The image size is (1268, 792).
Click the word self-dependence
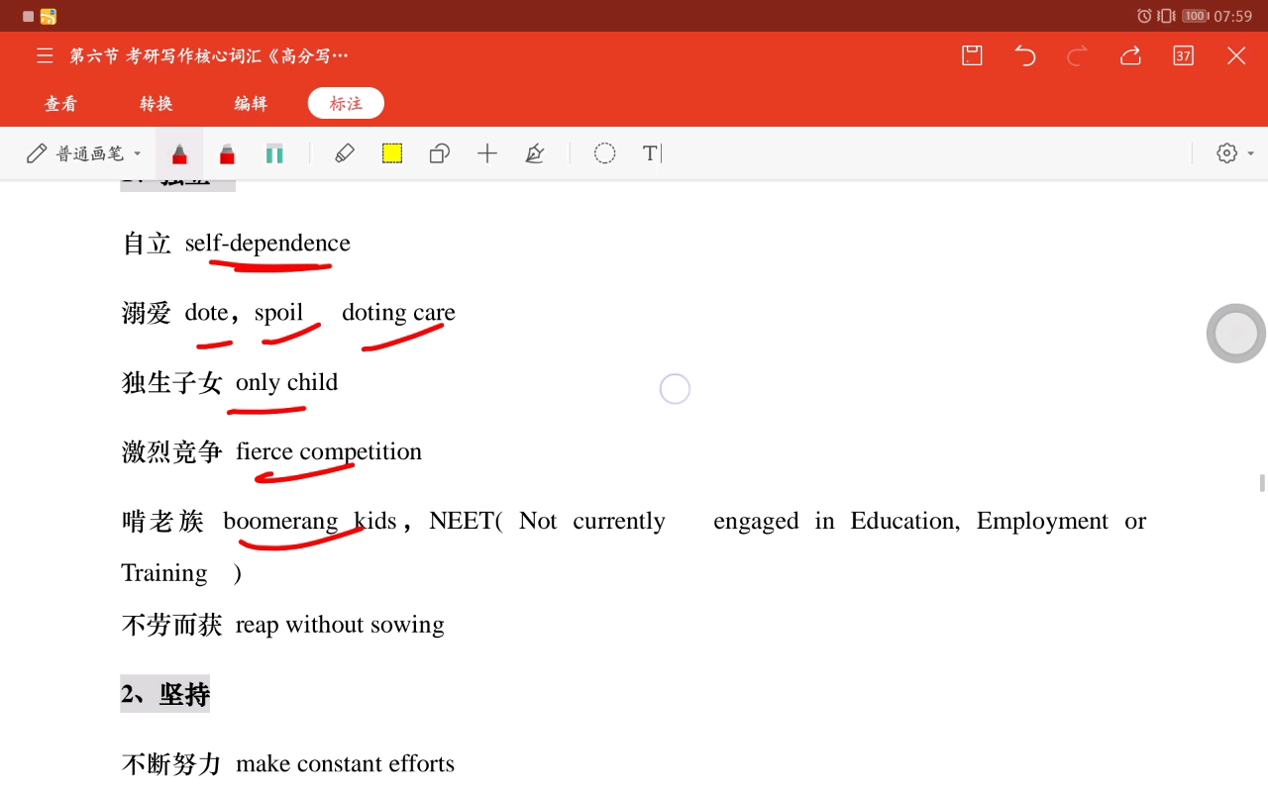pos(267,244)
